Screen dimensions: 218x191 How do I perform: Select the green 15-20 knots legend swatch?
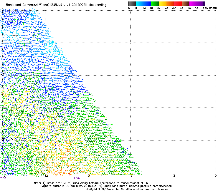155,4
